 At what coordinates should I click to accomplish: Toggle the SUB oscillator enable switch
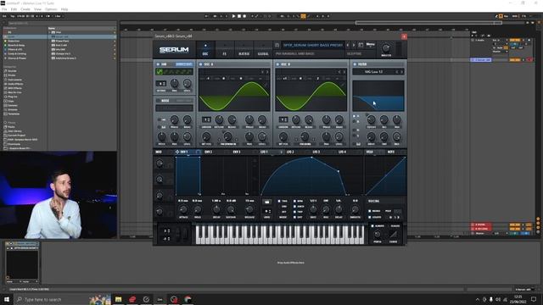pos(158,64)
